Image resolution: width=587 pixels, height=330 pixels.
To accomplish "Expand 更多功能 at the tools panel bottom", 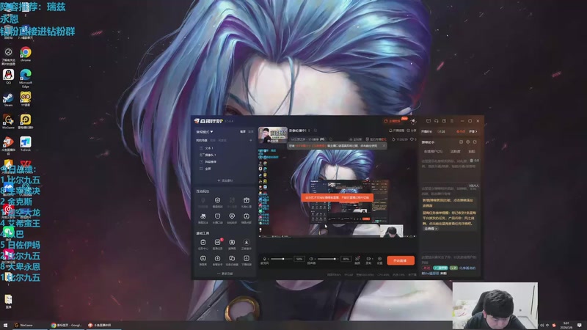I will tap(225, 274).
